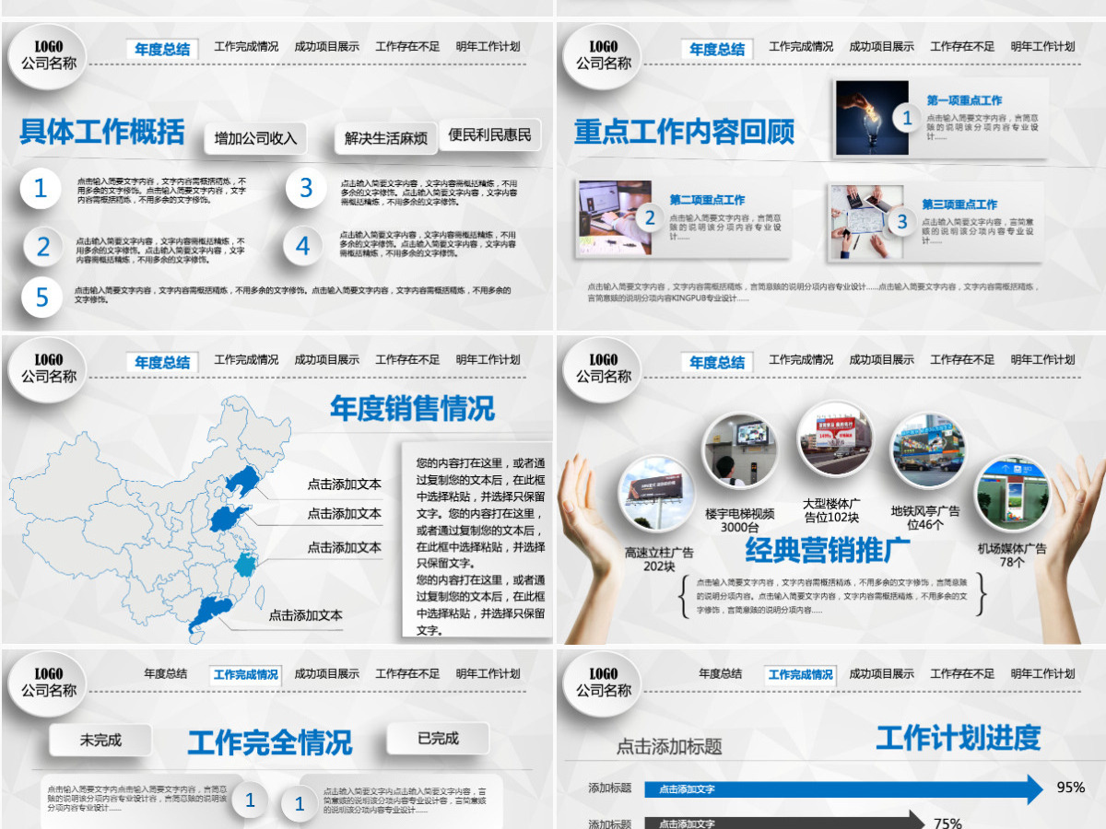Click the 未完成 label box
The image size is (1106, 829).
click(x=100, y=740)
